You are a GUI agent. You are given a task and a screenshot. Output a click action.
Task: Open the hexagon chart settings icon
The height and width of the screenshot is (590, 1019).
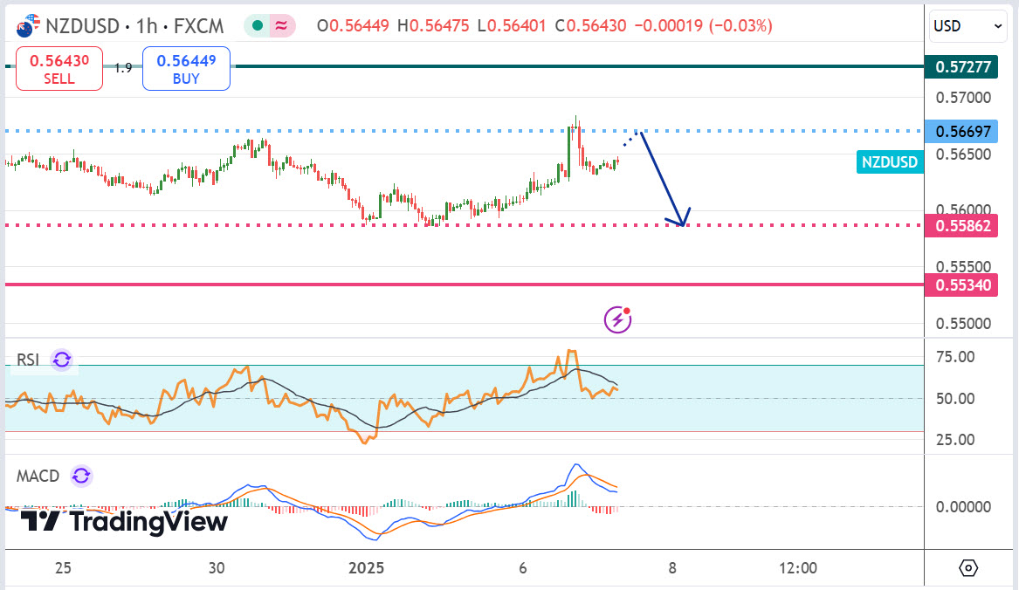968,568
